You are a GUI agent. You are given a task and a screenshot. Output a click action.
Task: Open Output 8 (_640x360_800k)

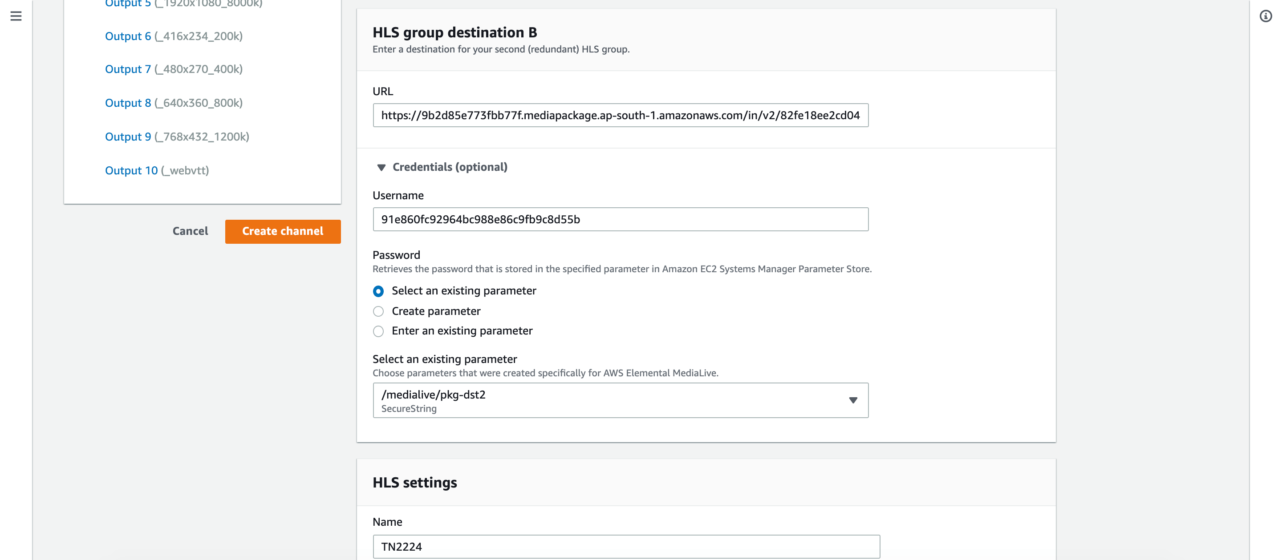click(174, 102)
